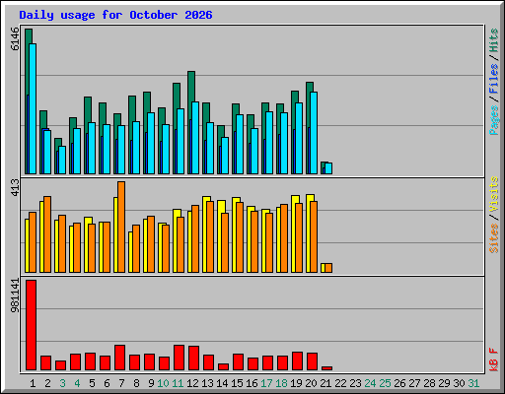The image size is (505, 394).
Task: Click the tiny red KB bar for day 21
Action: (x=326, y=368)
